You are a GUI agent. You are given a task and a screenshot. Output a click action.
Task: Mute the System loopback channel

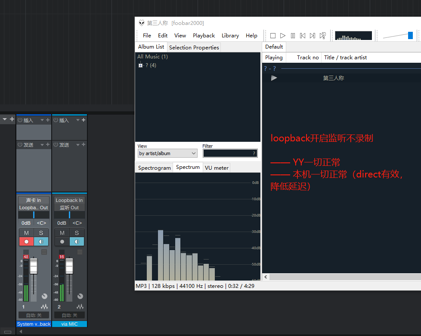tap(26, 233)
